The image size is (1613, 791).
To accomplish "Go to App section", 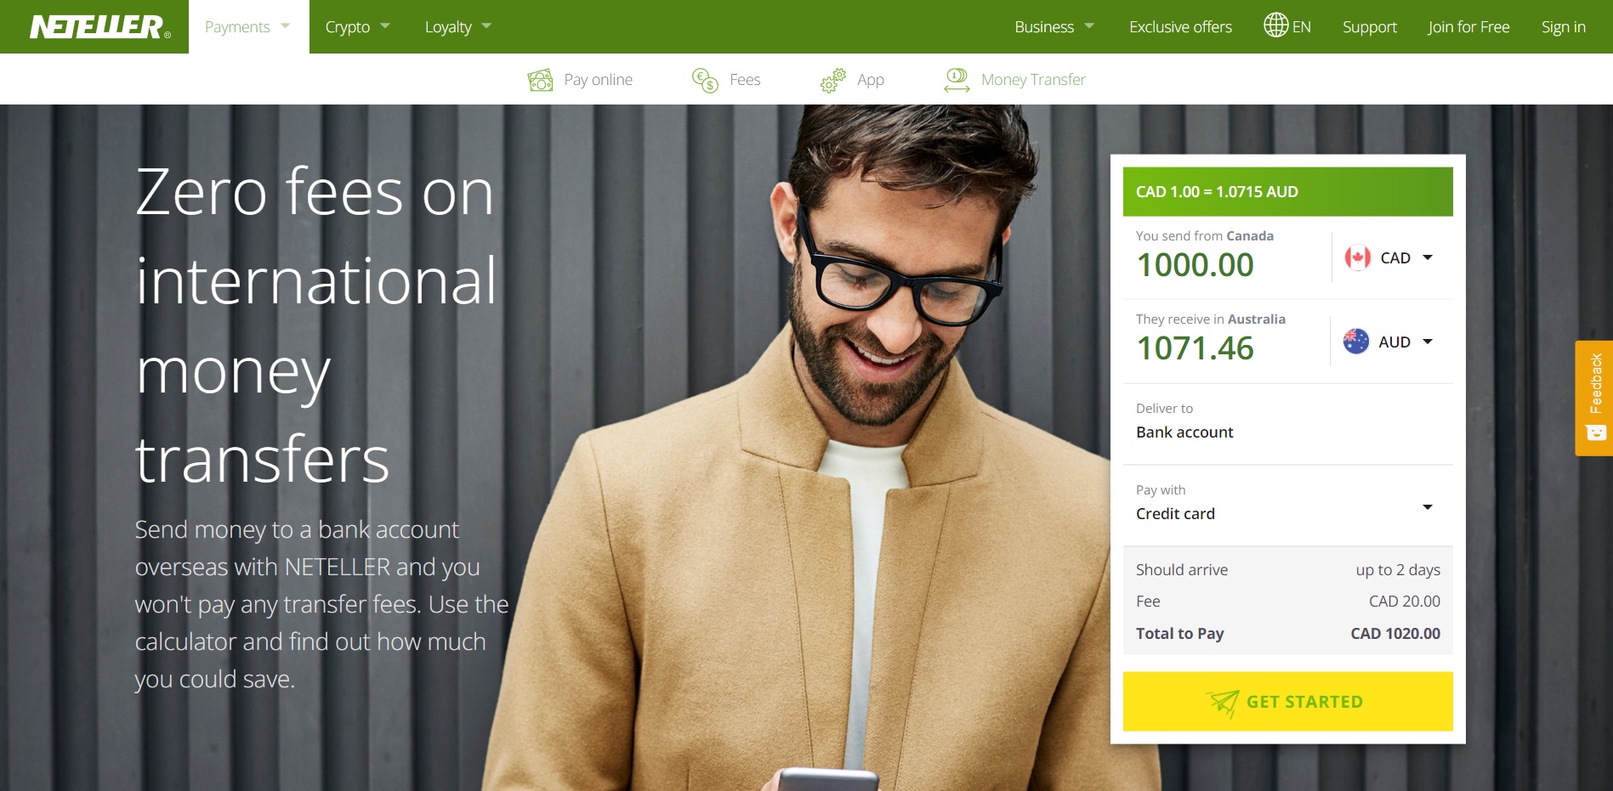I will point(871,80).
